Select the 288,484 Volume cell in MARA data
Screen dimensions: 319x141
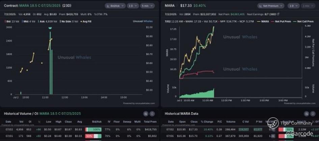pyautogui.click(x=231, y=130)
